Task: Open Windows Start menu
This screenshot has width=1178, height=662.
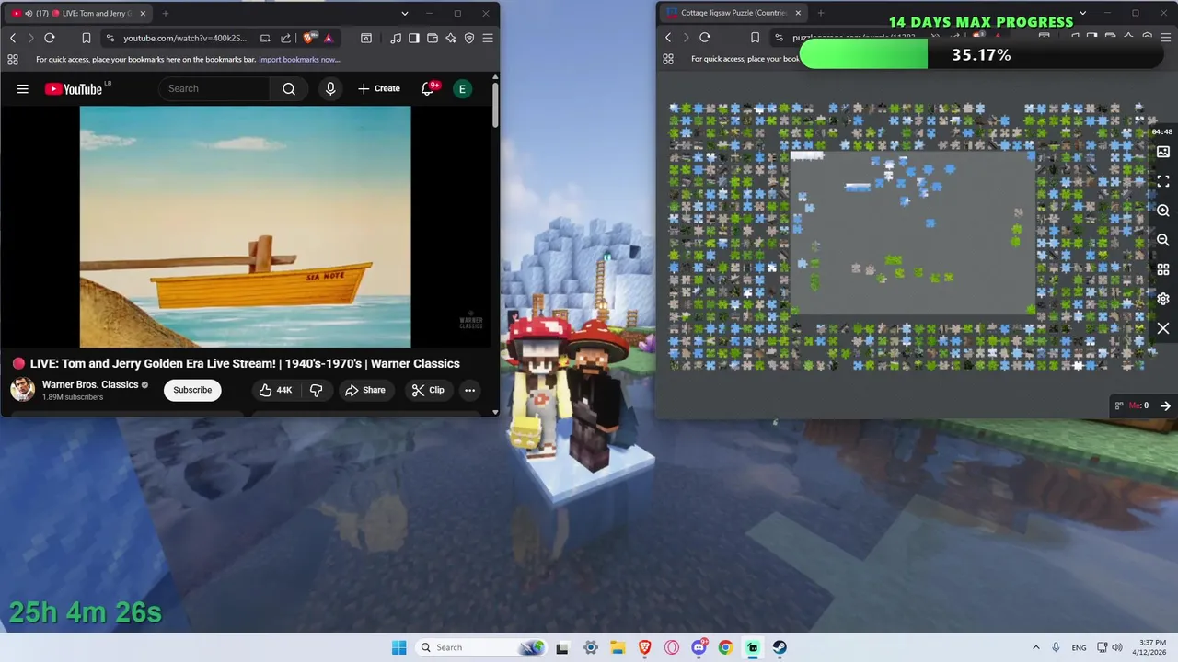Action: 398,647
